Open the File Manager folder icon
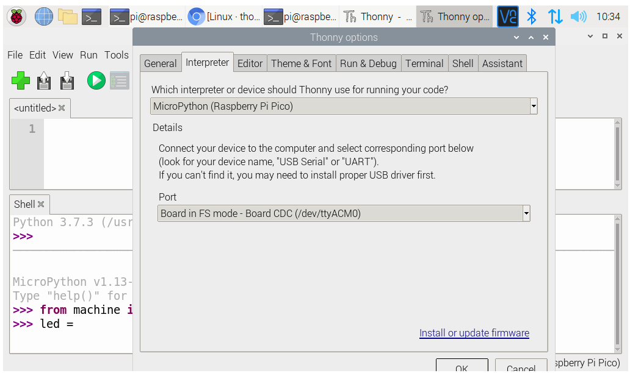The height and width of the screenshot is (373, 630). (x=68, y=17)
